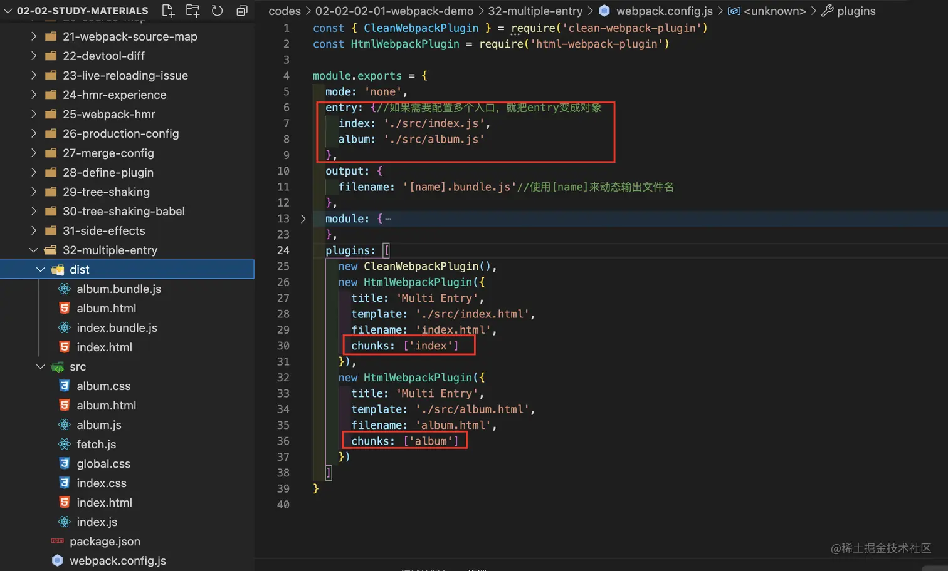Expand the 22-devtool-diff folder chevron
948x571 pixels.
tap(33, 56)
